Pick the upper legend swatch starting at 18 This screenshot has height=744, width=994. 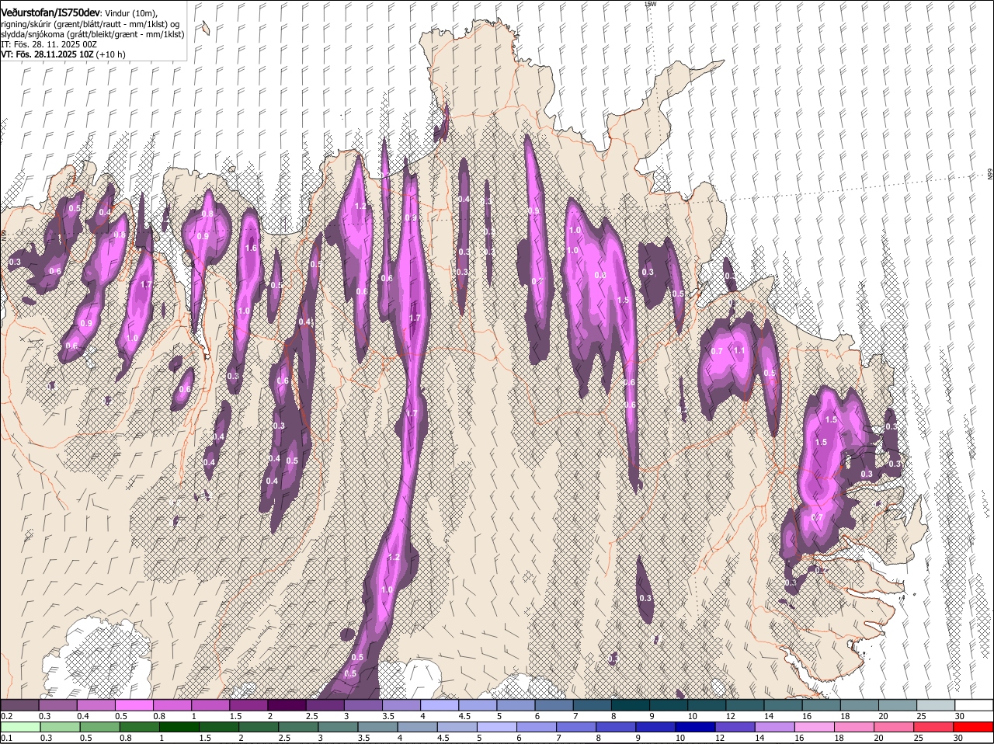click(860, 704)
